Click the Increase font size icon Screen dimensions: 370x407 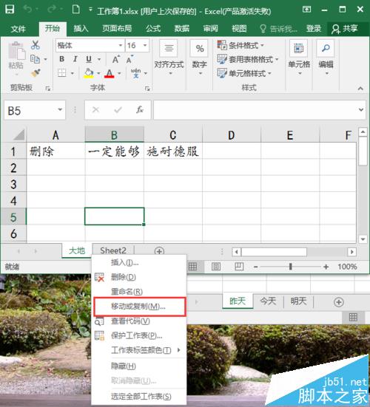[x=116, y=59]
